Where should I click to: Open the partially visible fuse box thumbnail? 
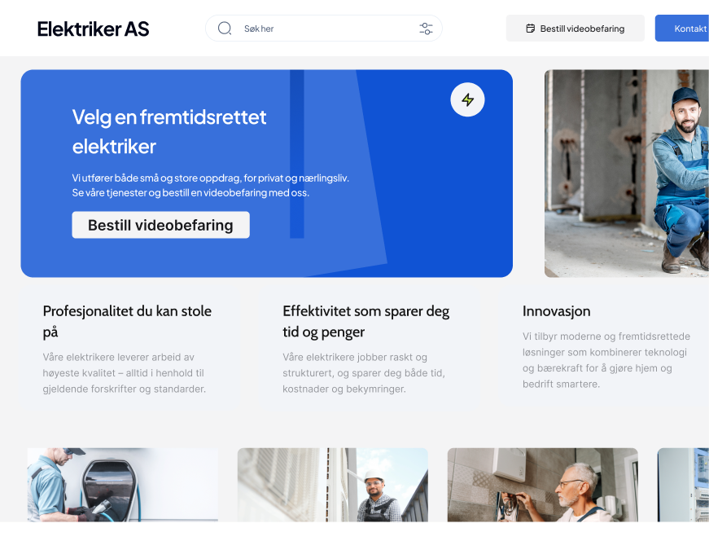tap(683, 485)
